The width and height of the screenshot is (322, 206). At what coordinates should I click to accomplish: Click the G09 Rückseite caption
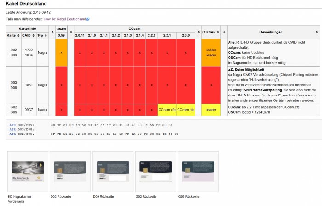189,196
